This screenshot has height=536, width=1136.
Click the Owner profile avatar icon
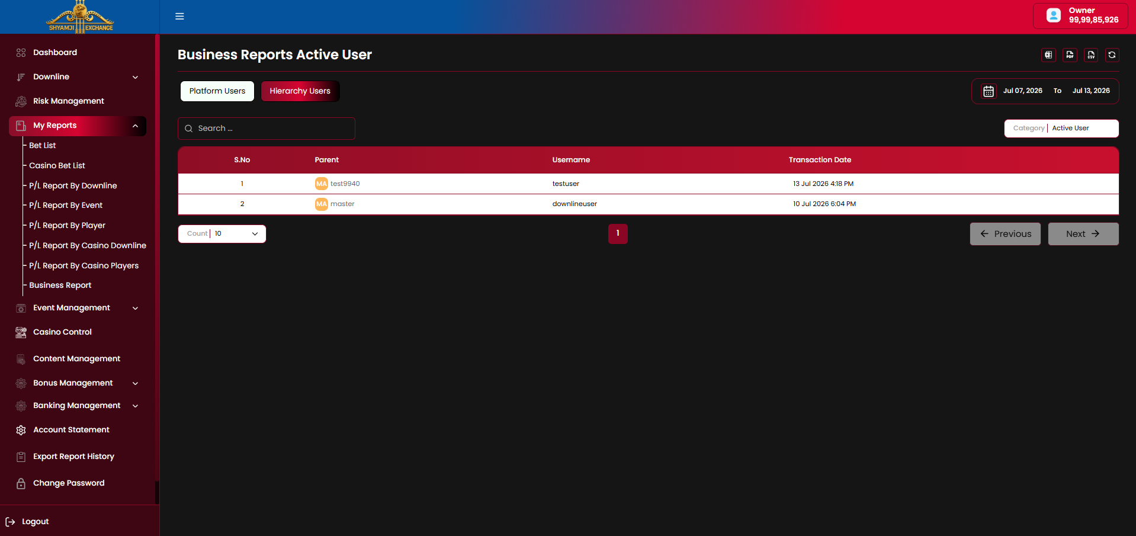point(1054,15)
